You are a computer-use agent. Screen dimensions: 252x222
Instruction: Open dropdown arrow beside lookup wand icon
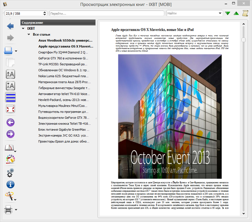pyautogui.click(x=15, y=200)
